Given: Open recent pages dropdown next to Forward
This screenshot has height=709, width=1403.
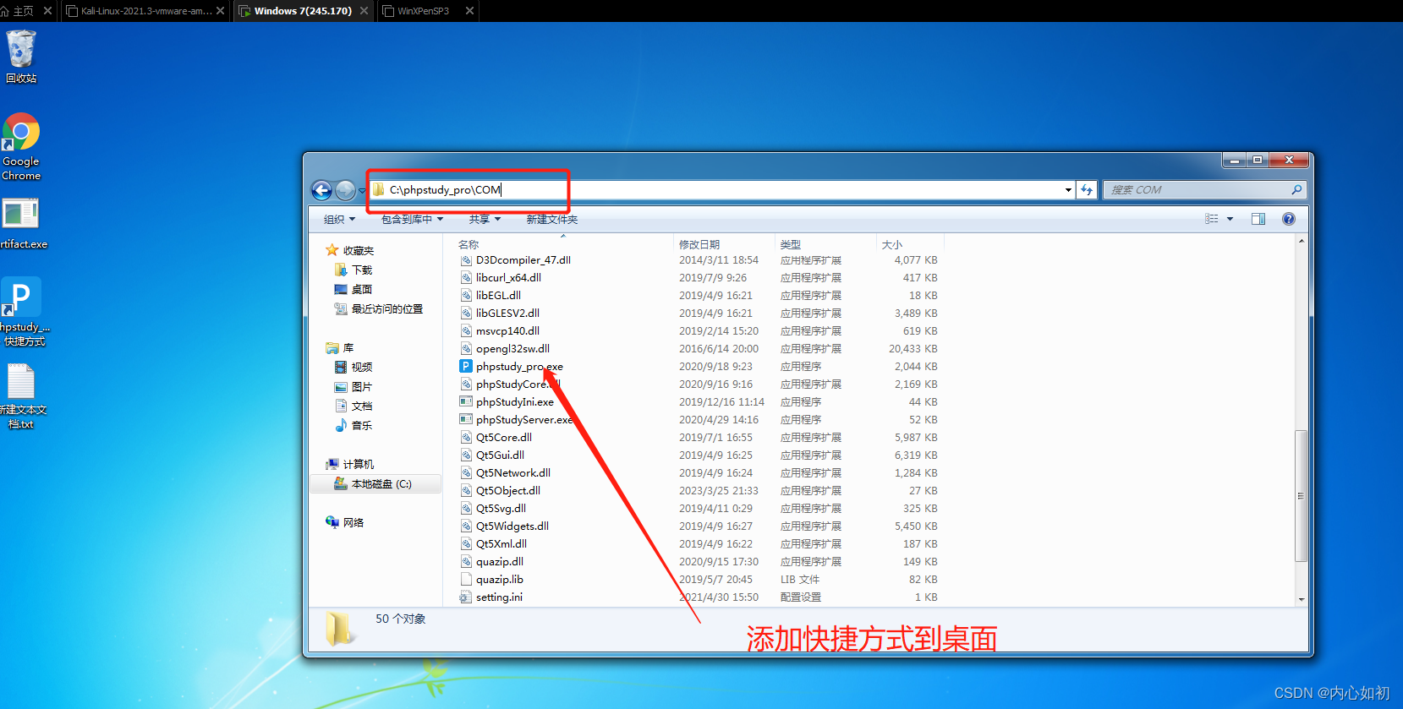Looking at the screenshot, I should [x=362, y=191].
